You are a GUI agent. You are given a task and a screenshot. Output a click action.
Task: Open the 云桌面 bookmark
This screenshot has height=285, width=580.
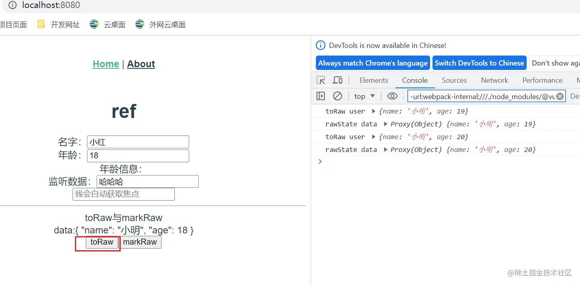click(x=107, y=25)
